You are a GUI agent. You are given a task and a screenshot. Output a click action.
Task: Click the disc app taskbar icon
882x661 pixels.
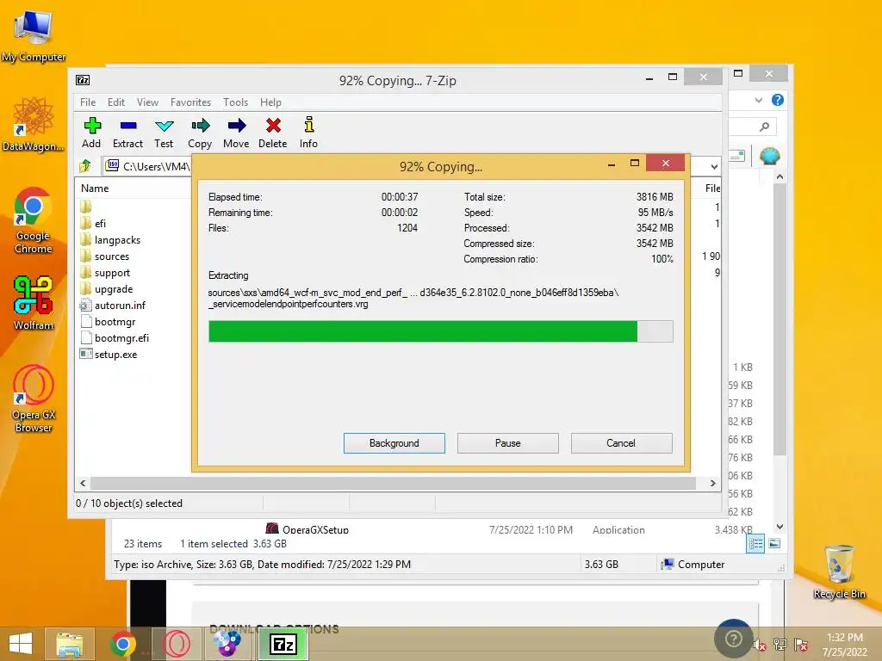[x=227, y=644]
